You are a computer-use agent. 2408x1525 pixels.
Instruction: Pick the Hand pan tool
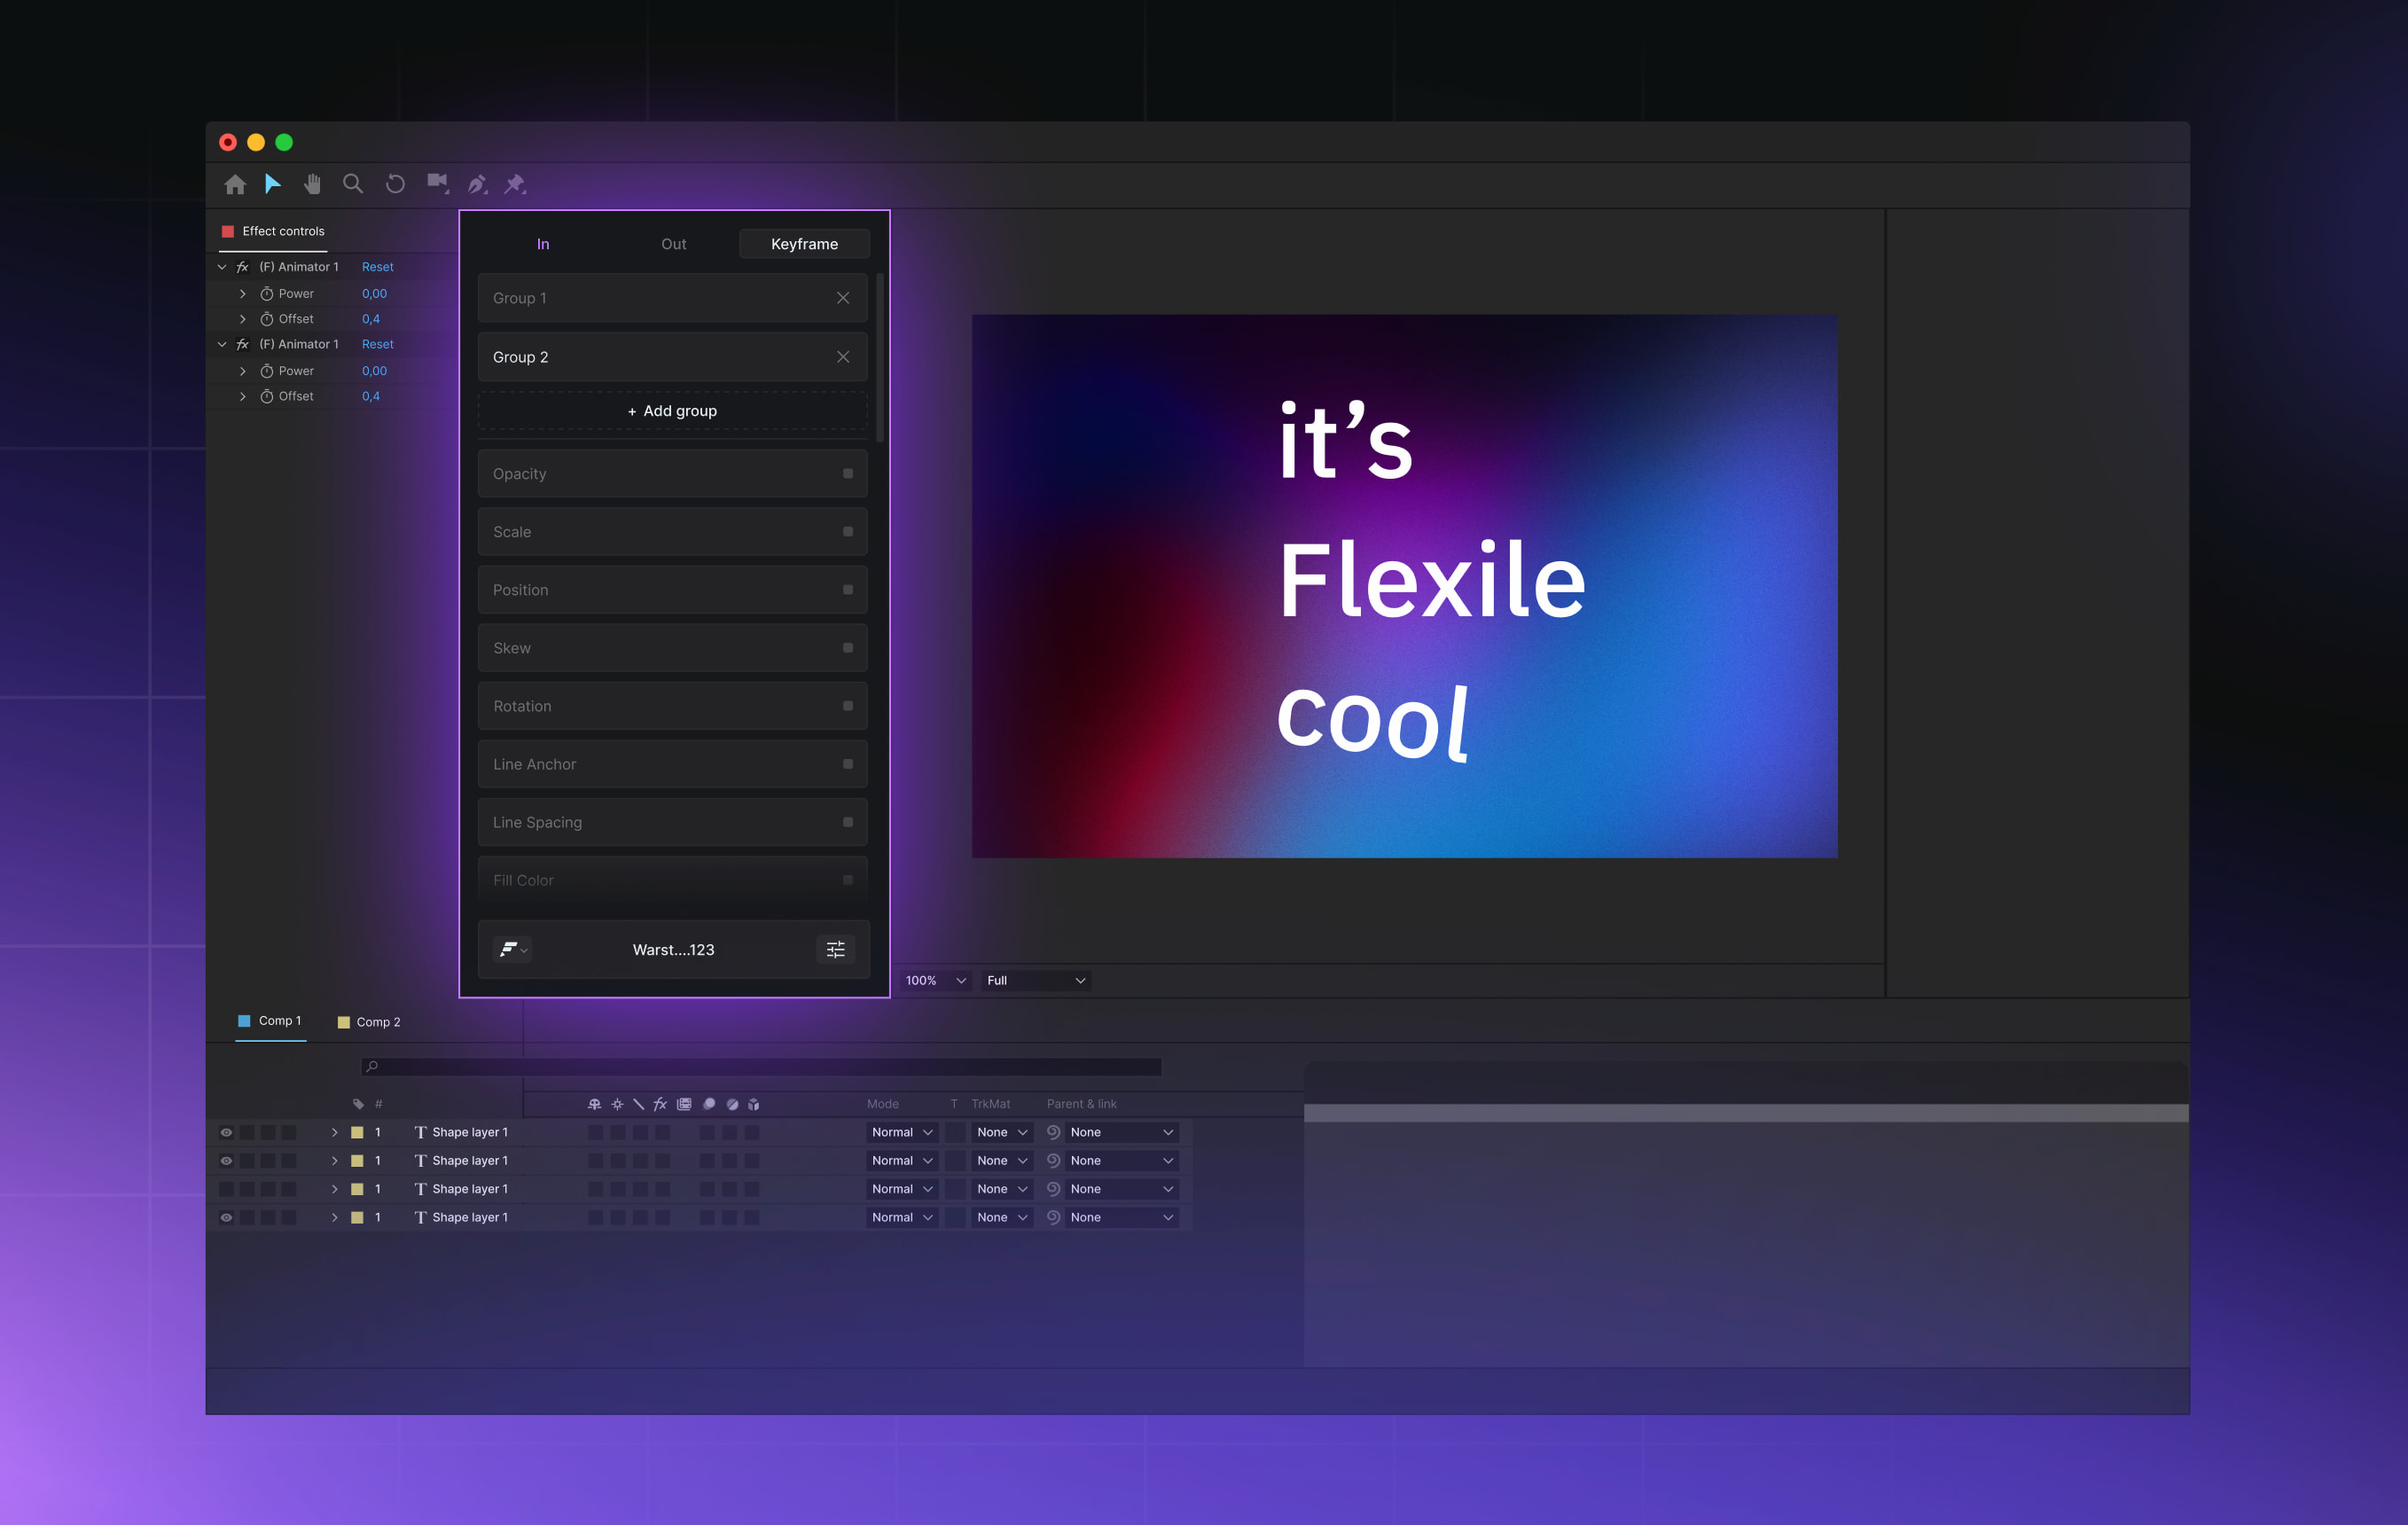(312, 184)
